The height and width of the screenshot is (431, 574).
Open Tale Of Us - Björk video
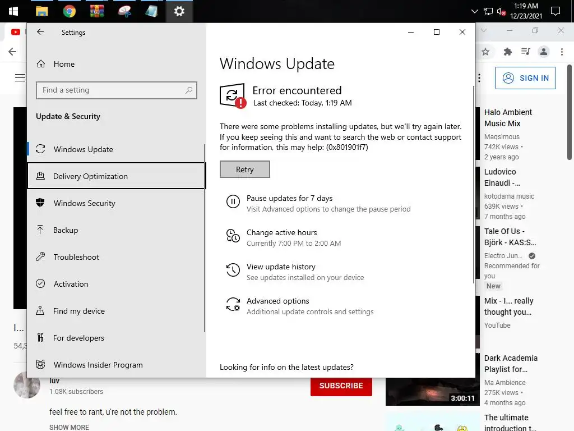(510, 237)
